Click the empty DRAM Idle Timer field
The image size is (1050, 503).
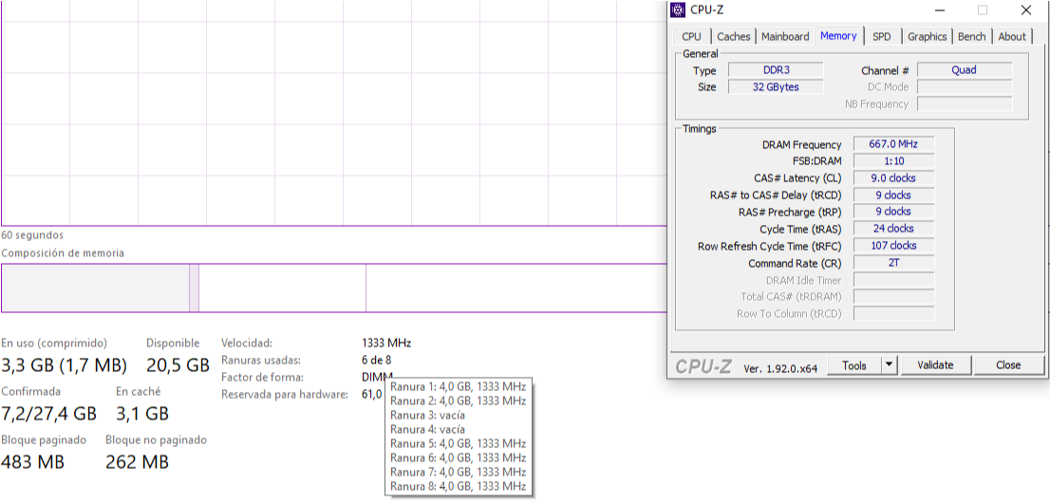[893, 280]
